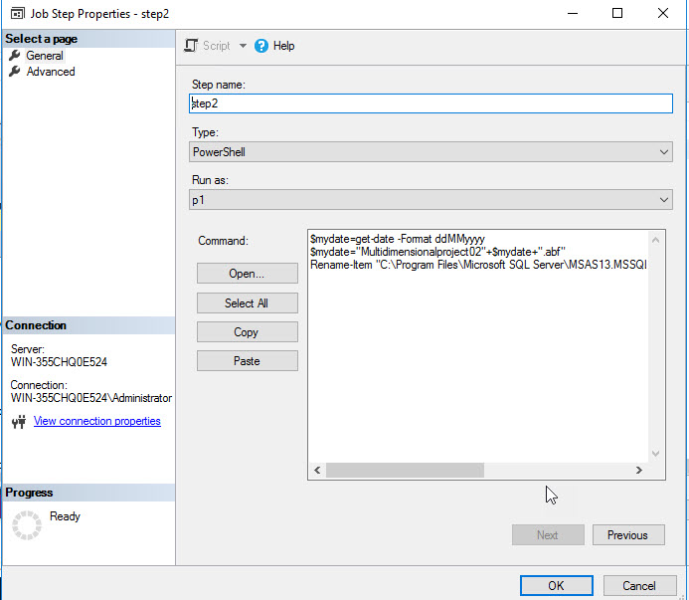
Task: Open View connection properties link
Action: pos(97,421)
